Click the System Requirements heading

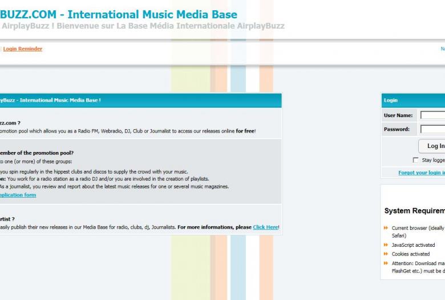click(414, 211)
